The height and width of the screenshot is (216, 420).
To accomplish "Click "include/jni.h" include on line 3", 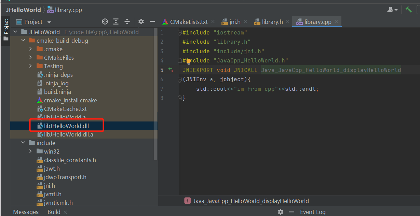I will coord(239,51).
